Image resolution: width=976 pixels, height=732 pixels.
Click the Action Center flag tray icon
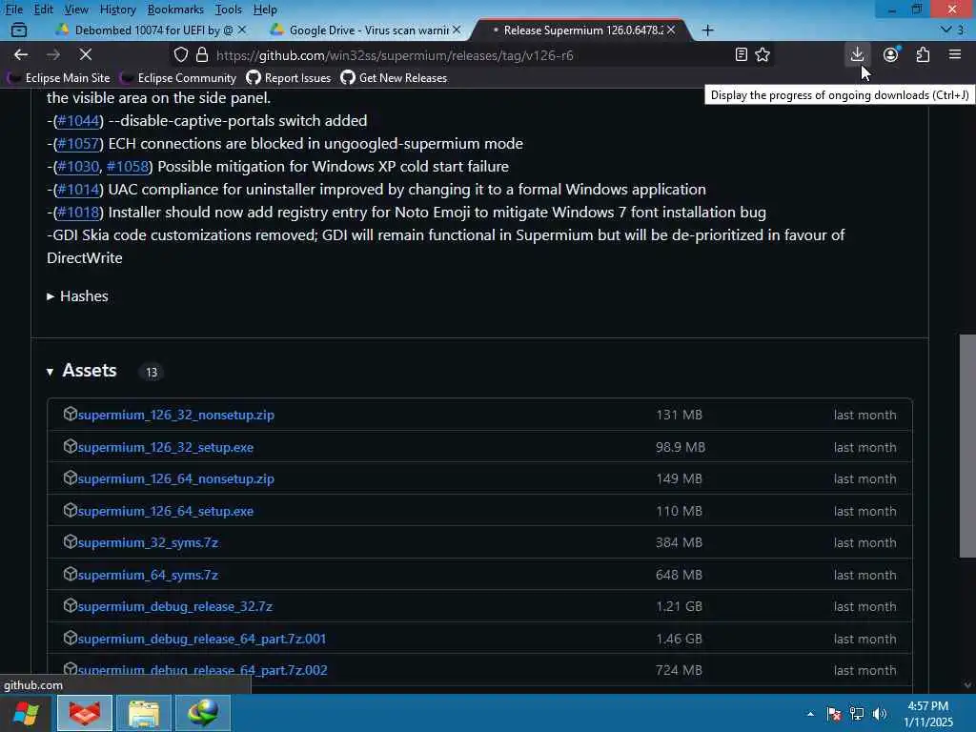[834, 714]
